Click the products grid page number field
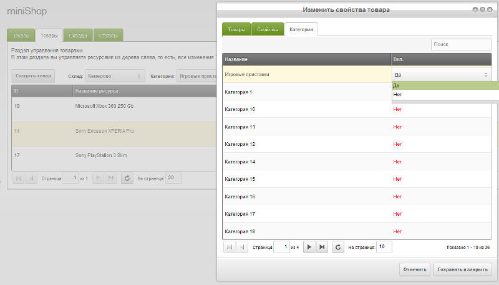 (70, 178)
